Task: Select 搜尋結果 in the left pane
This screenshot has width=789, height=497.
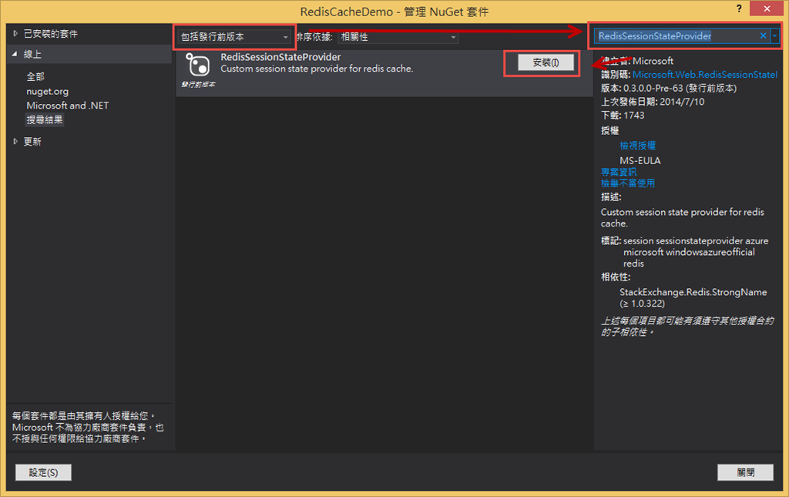Action: point(45,119)
